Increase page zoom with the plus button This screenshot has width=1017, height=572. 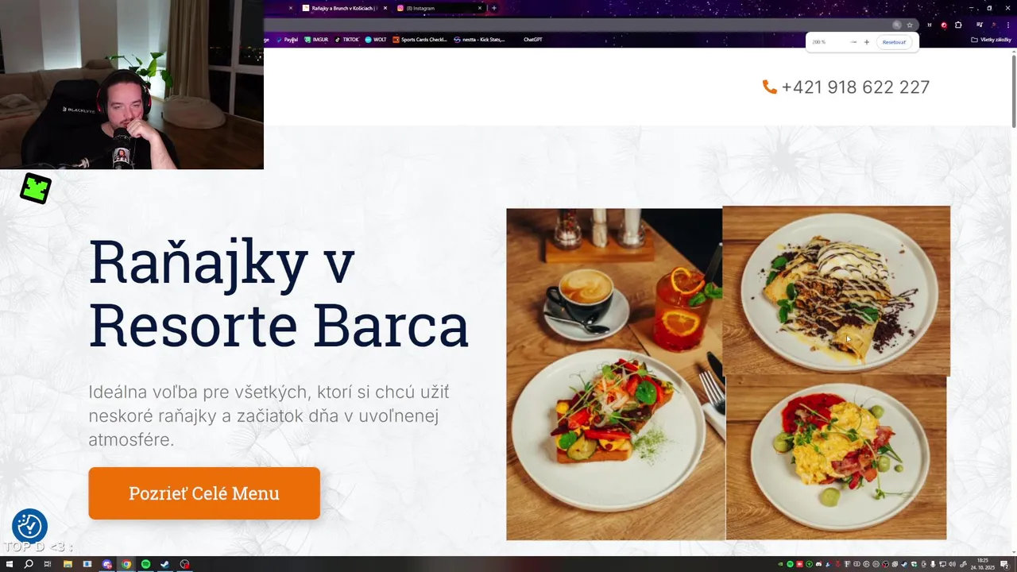click(867, 42)
